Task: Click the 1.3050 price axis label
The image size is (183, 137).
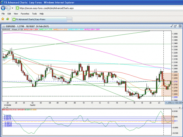Action: [x=175, y=65]
